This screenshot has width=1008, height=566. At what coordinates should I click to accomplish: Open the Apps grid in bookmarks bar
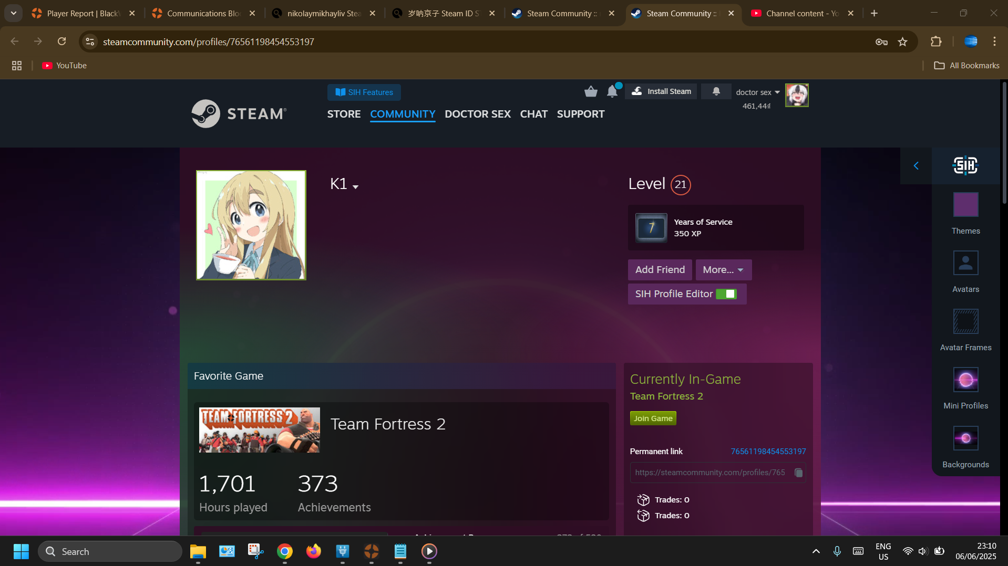tap(17, 66)
